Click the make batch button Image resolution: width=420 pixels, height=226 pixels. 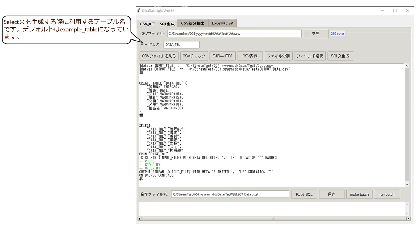coord(359,194)
